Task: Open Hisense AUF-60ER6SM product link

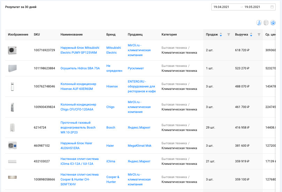Action: click(78, 86)
